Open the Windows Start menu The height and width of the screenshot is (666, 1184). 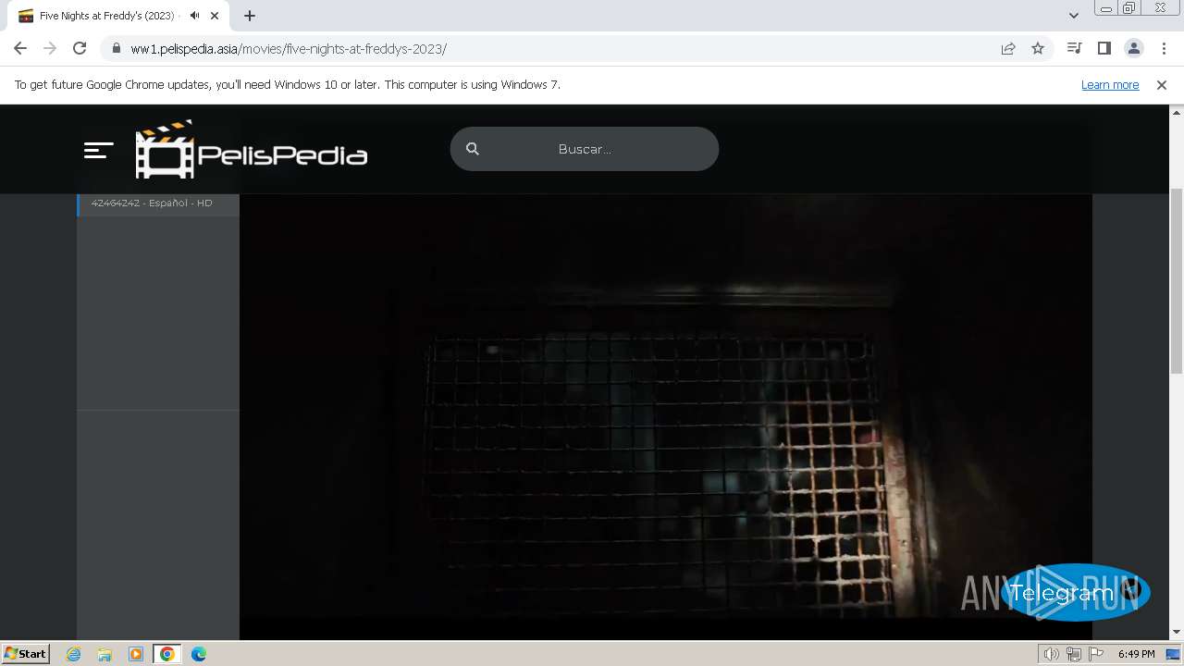[x=25, y=653]
